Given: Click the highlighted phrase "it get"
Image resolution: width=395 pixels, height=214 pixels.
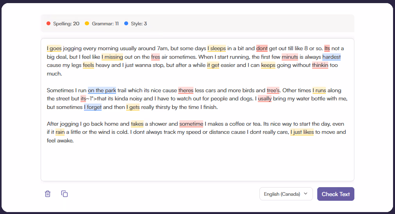Looking at the screenshot, I should (x=213, y=65).
